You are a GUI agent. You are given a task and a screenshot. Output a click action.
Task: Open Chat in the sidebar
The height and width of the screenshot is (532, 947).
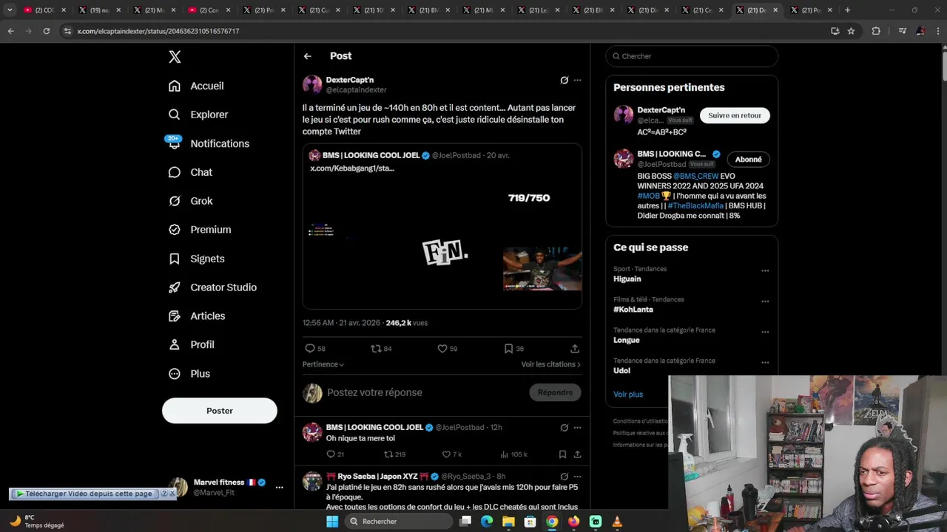(x=190, y=172)
